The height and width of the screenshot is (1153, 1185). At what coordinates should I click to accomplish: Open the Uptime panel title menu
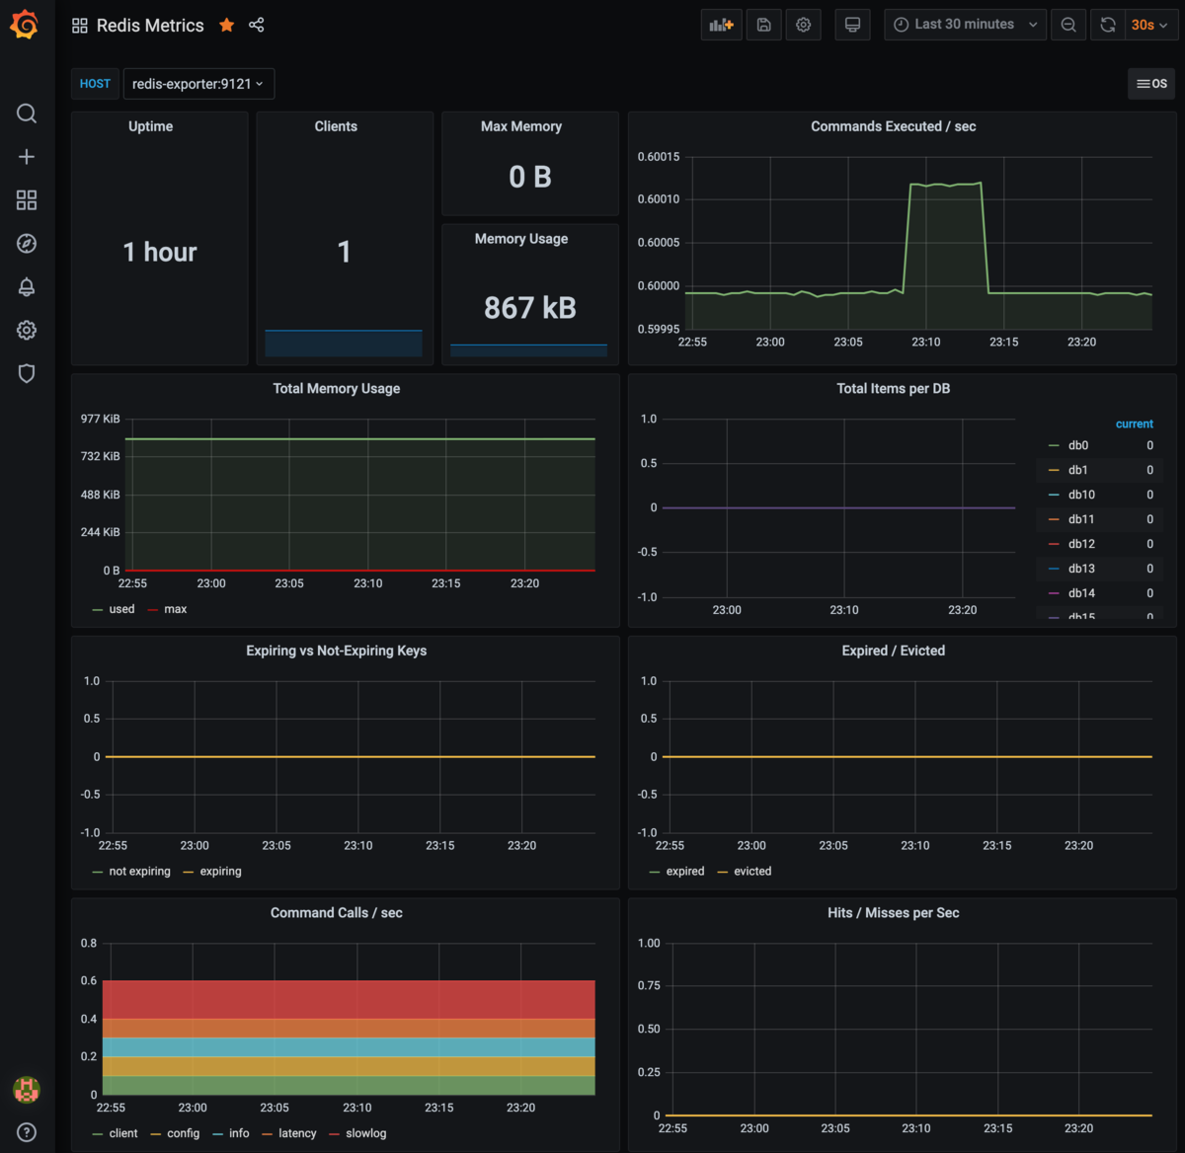[150, 126]
